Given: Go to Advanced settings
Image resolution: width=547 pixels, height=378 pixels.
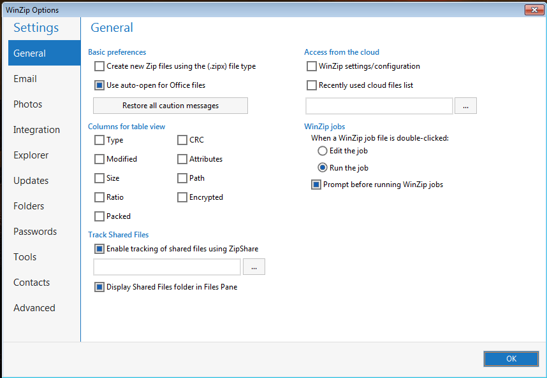Looking at the screenshot, I should [44, 307].
